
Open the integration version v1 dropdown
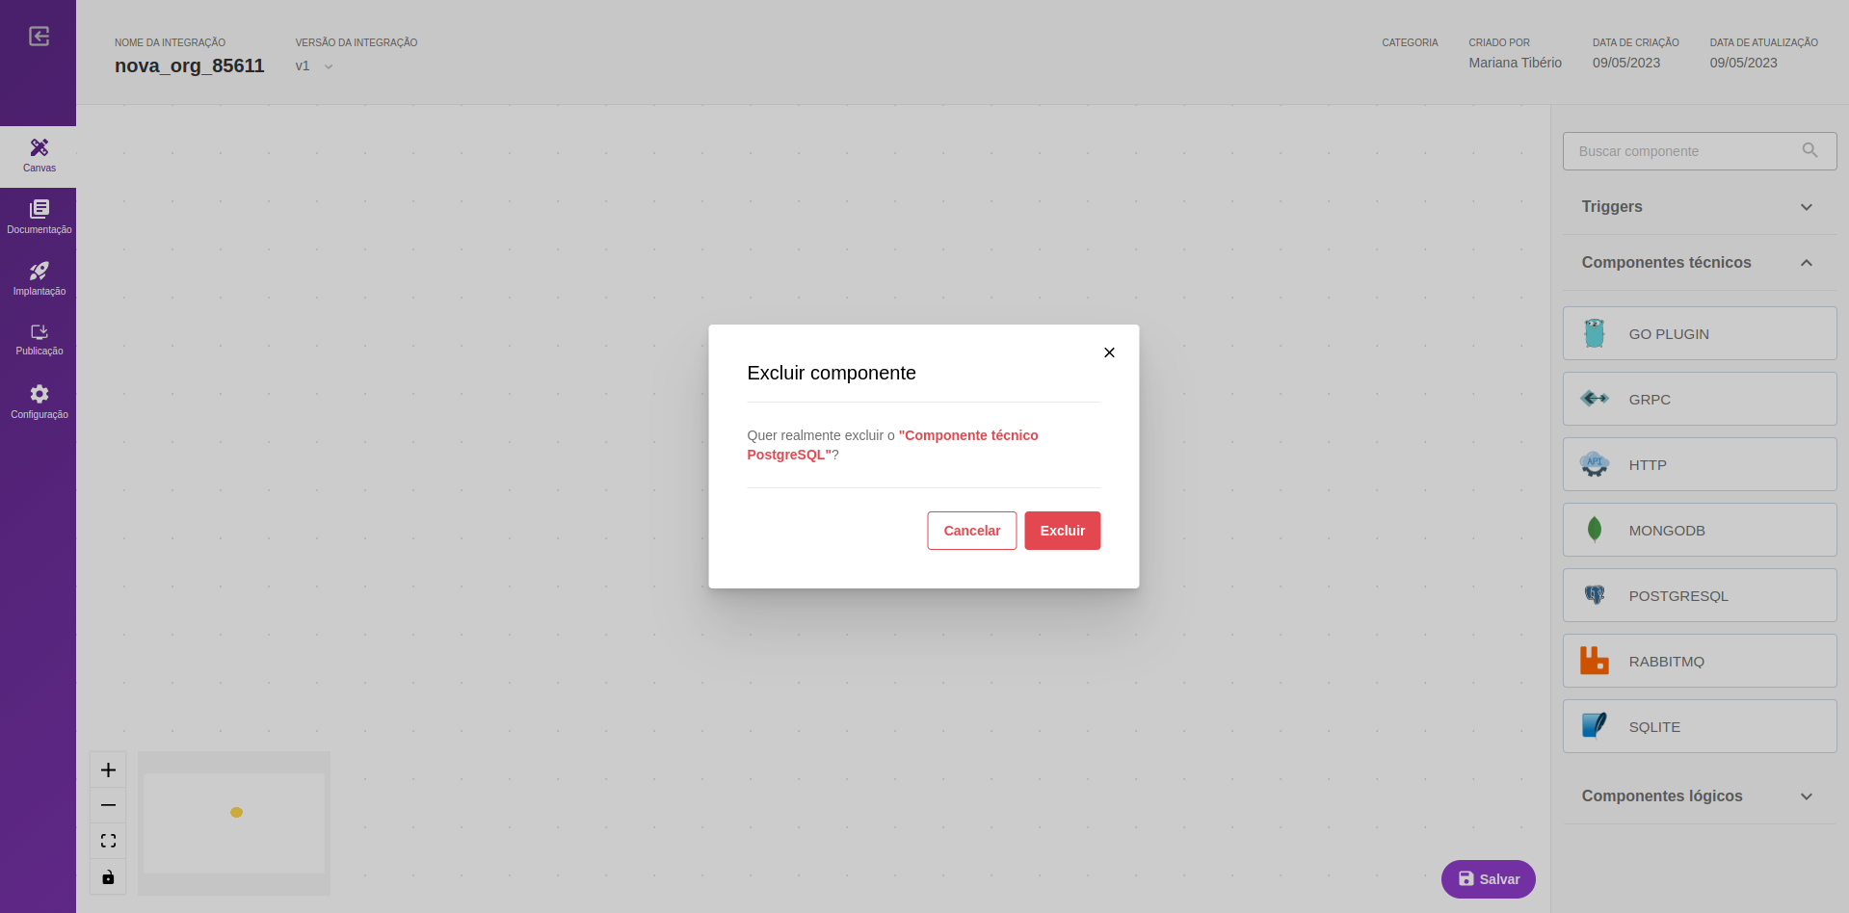point(314,66)
